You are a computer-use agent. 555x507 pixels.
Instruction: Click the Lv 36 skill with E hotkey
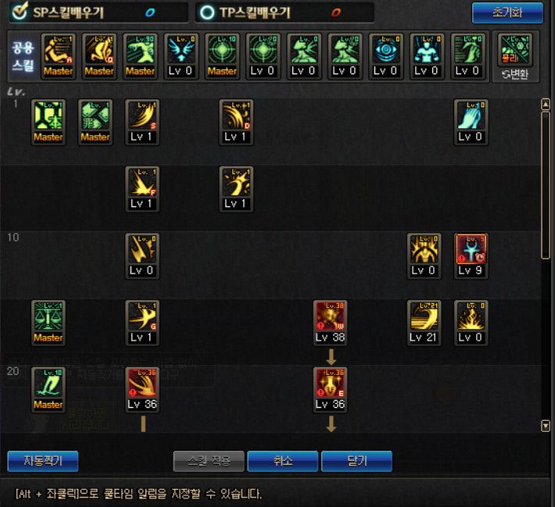coord(330,390)
